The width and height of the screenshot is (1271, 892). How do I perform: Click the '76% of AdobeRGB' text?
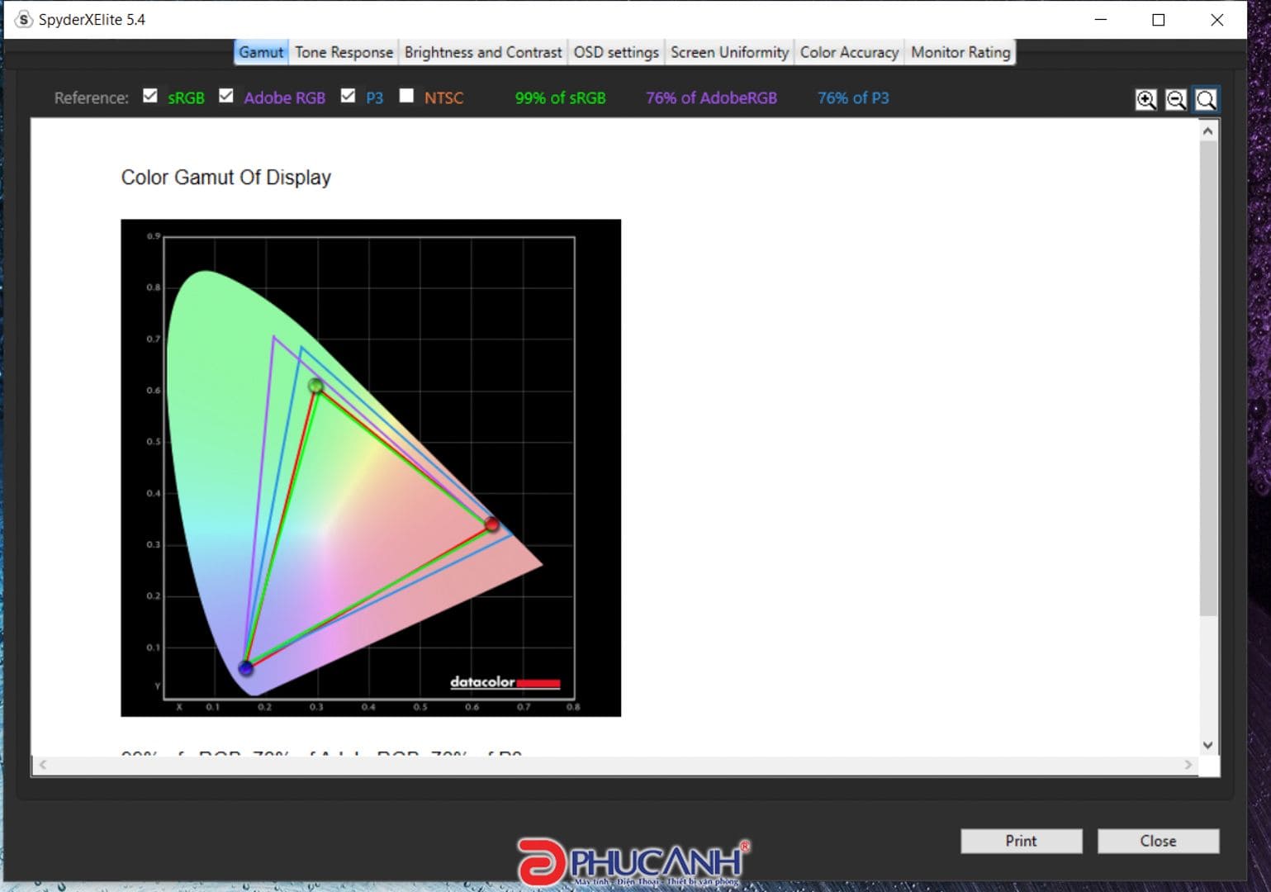pyautogui.click(x=711, y=97)
